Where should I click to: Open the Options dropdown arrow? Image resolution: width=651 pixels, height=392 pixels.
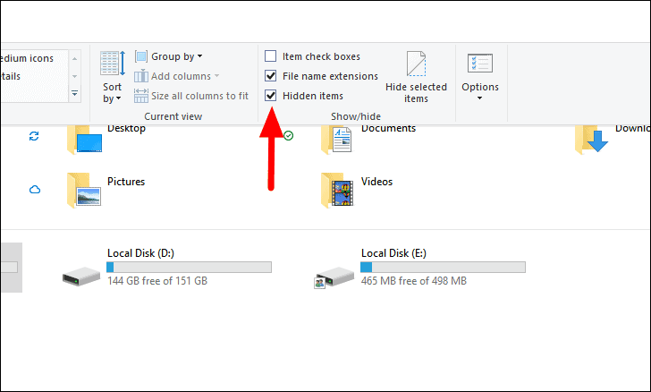pos(479,98)
